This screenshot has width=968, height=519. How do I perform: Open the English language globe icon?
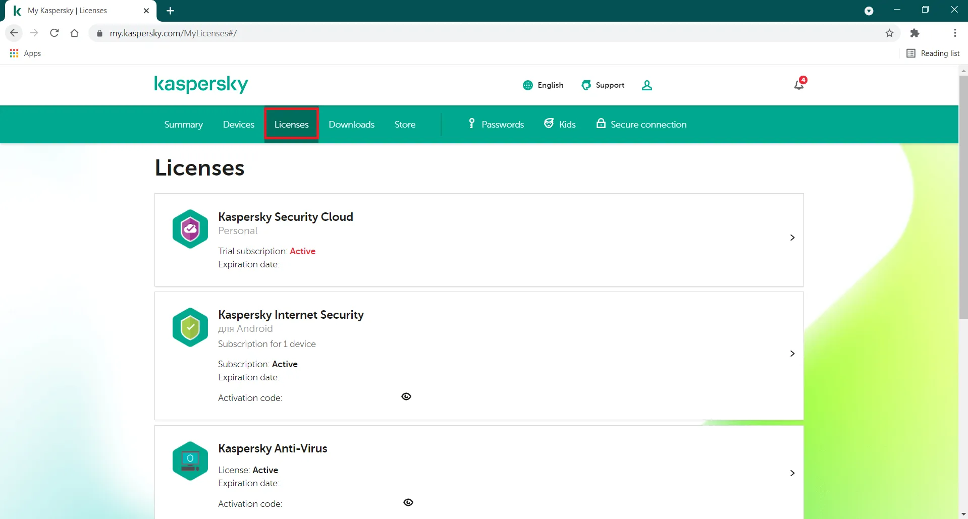point(527,85)
